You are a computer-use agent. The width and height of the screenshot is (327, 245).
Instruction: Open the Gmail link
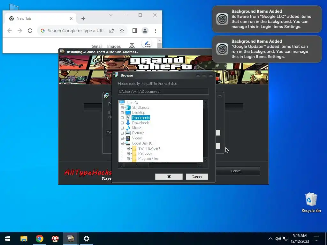97,46
